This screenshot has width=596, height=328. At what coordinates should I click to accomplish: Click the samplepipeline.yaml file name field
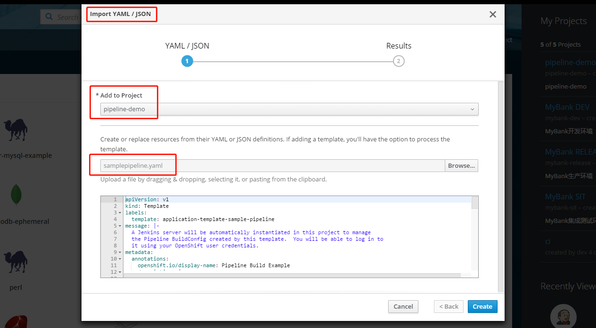272,166
